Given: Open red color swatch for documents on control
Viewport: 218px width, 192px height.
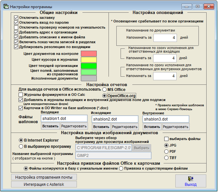Looking at the screenshot, I should point(89,54).
